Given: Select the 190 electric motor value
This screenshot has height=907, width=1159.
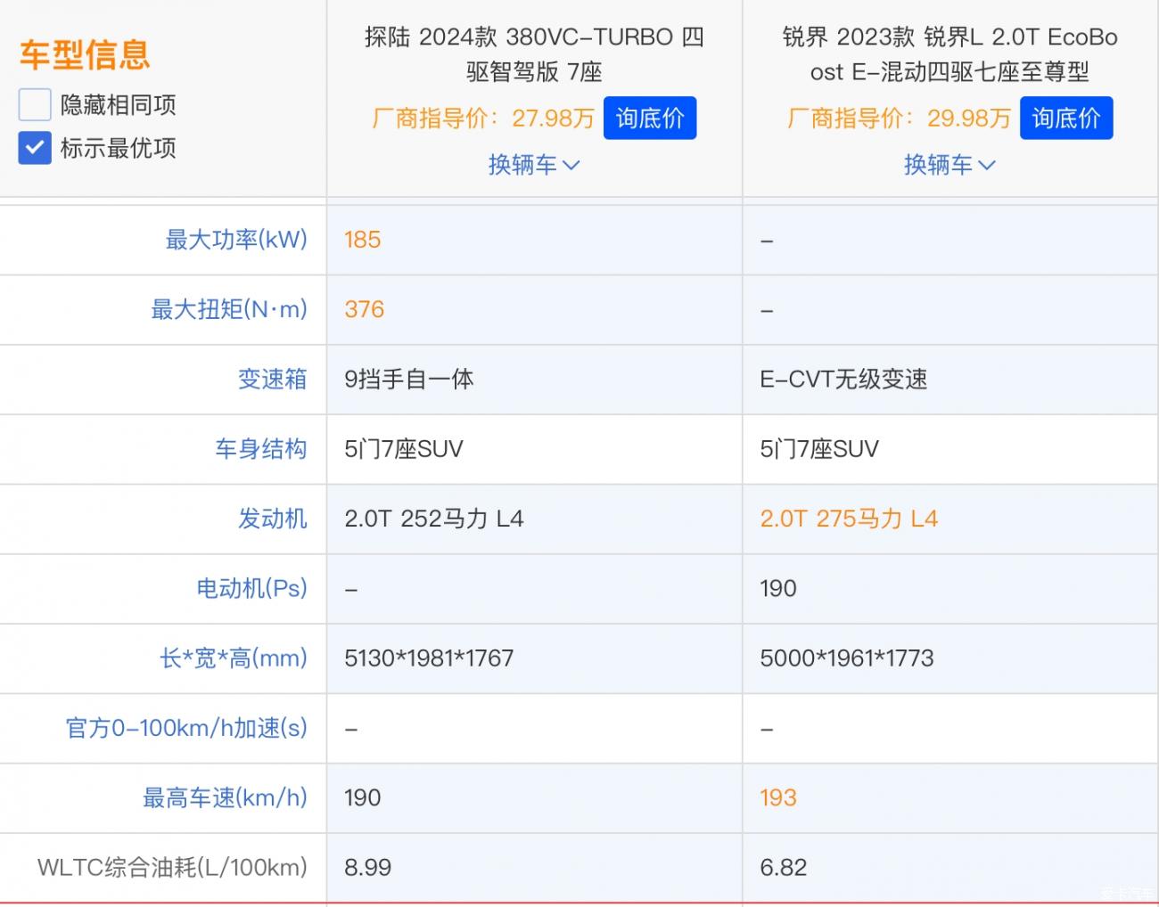Looking at the screenshot, I should (x=778, y=588).
